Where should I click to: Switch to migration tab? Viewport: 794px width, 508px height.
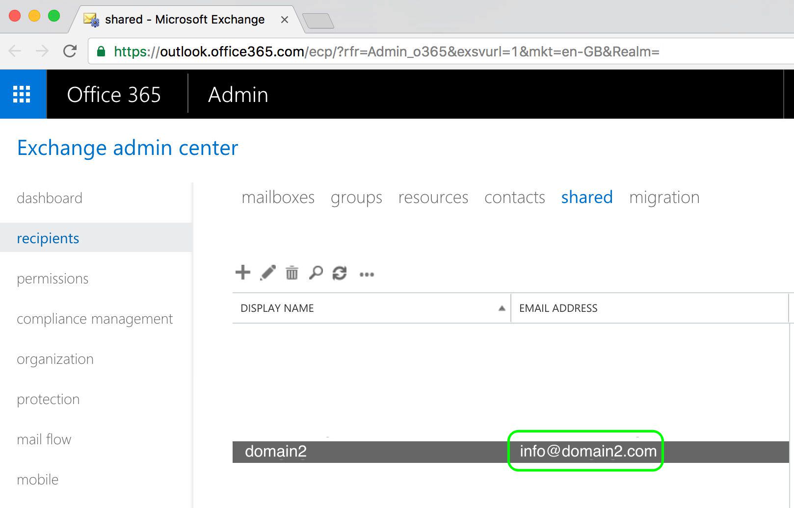(664, 198)
